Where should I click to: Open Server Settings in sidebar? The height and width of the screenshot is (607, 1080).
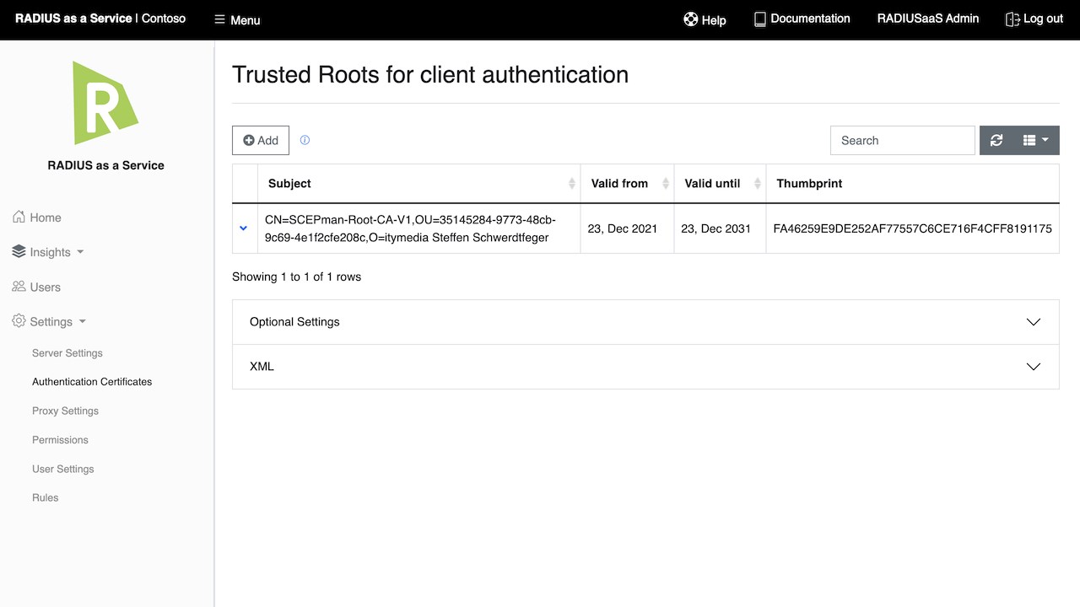(67, 353)
